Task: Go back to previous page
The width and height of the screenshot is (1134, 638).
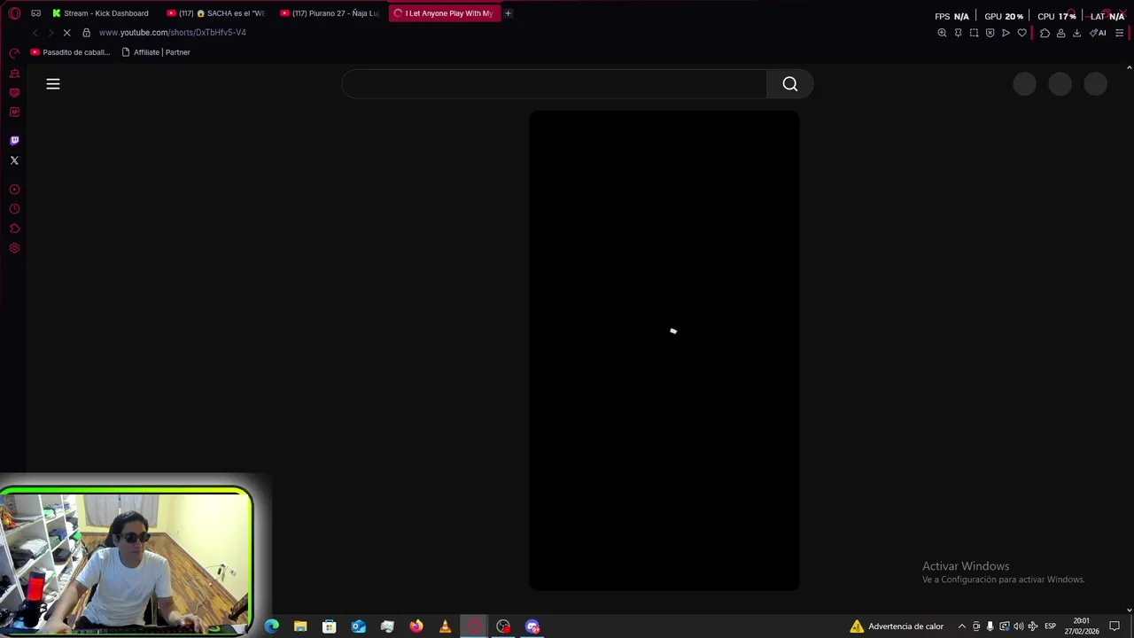Action: pos(35,33)
